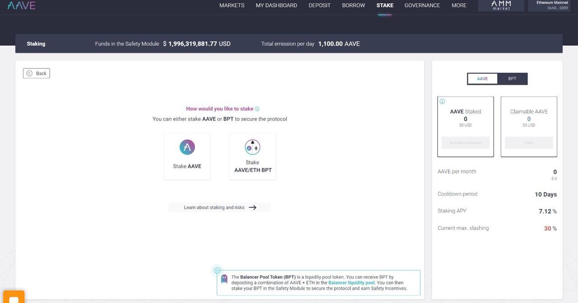Image resolution: width=578 pixels, height=303 pixels.
Task: Click the Back button
Action: click(x=37, y=73)
